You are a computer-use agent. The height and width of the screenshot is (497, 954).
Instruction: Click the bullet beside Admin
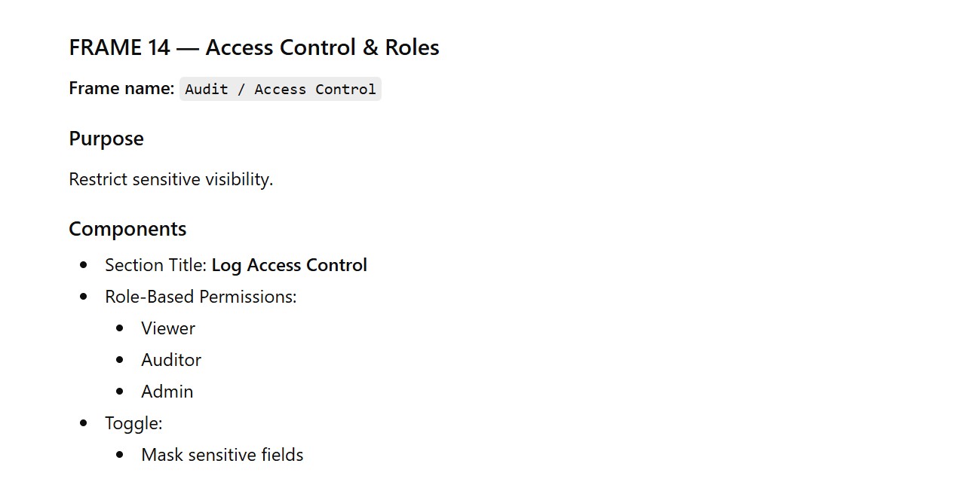(x=120, y=392)
